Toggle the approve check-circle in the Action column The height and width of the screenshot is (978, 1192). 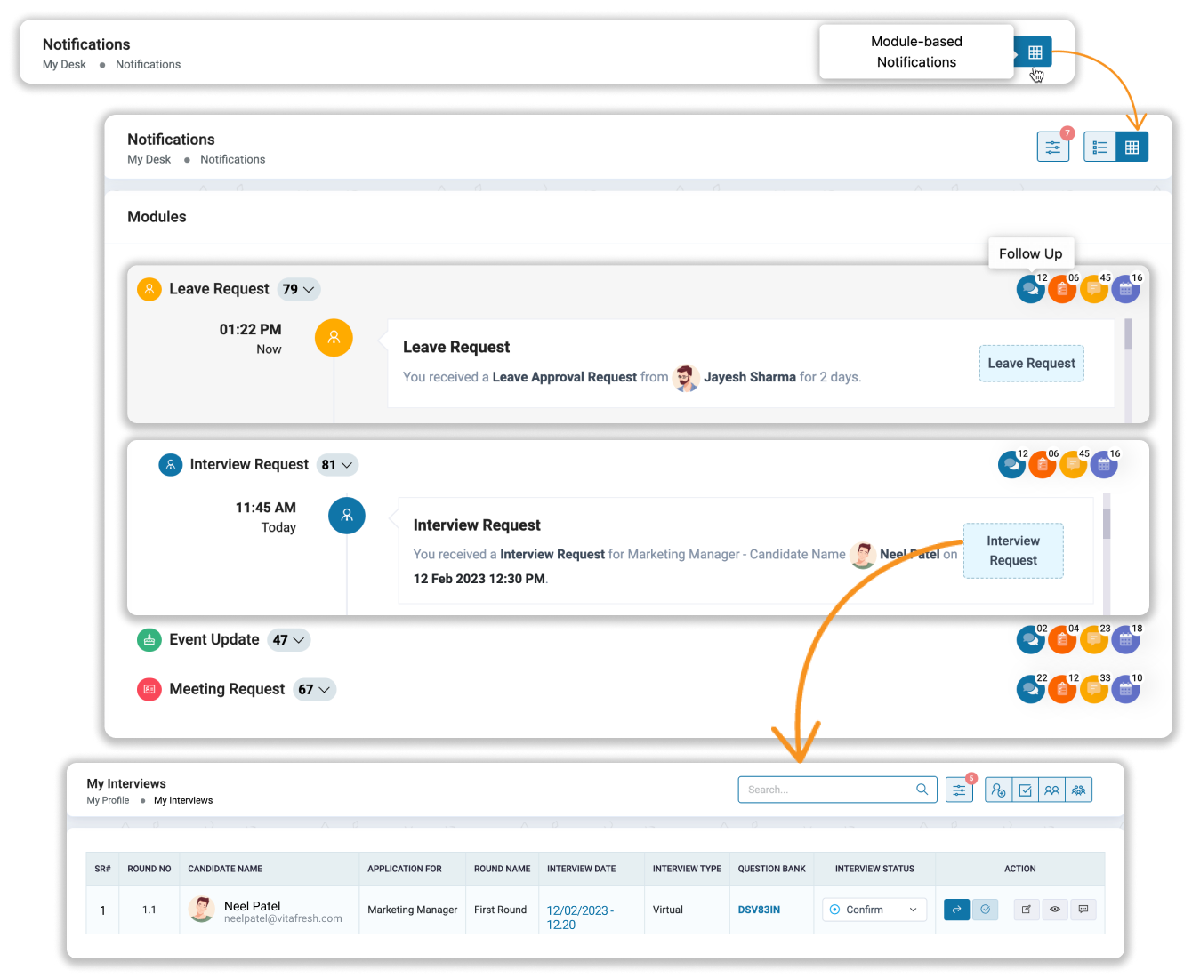[985, 910]
